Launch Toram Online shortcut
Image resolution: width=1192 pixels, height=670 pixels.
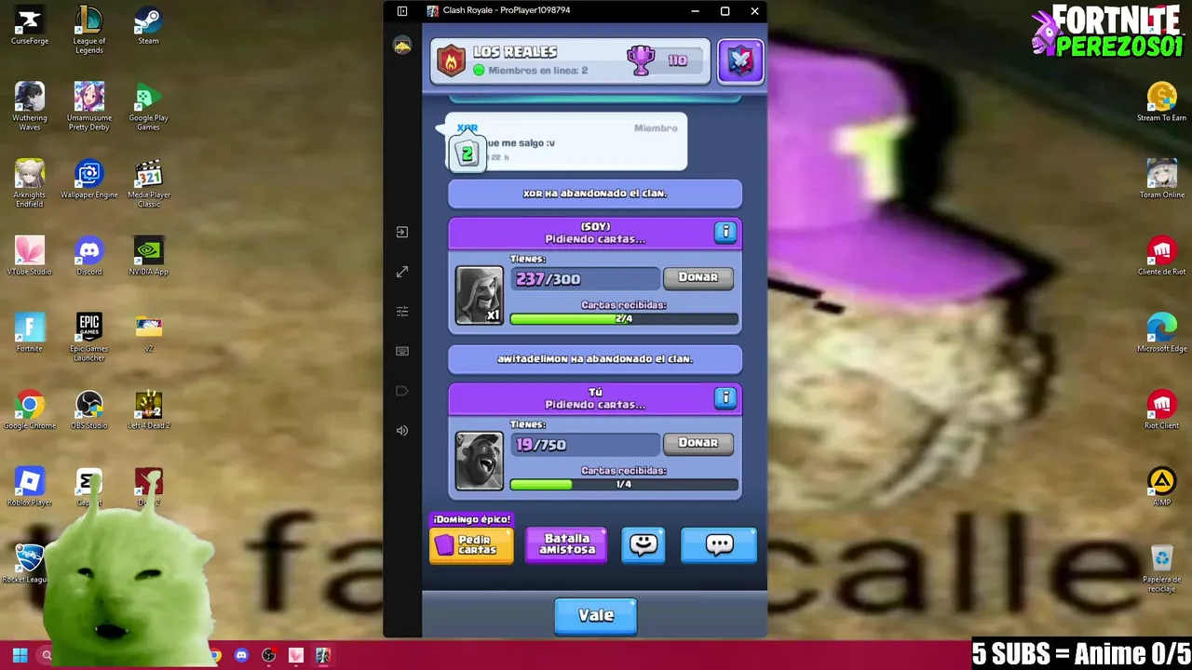point(1161,180)
